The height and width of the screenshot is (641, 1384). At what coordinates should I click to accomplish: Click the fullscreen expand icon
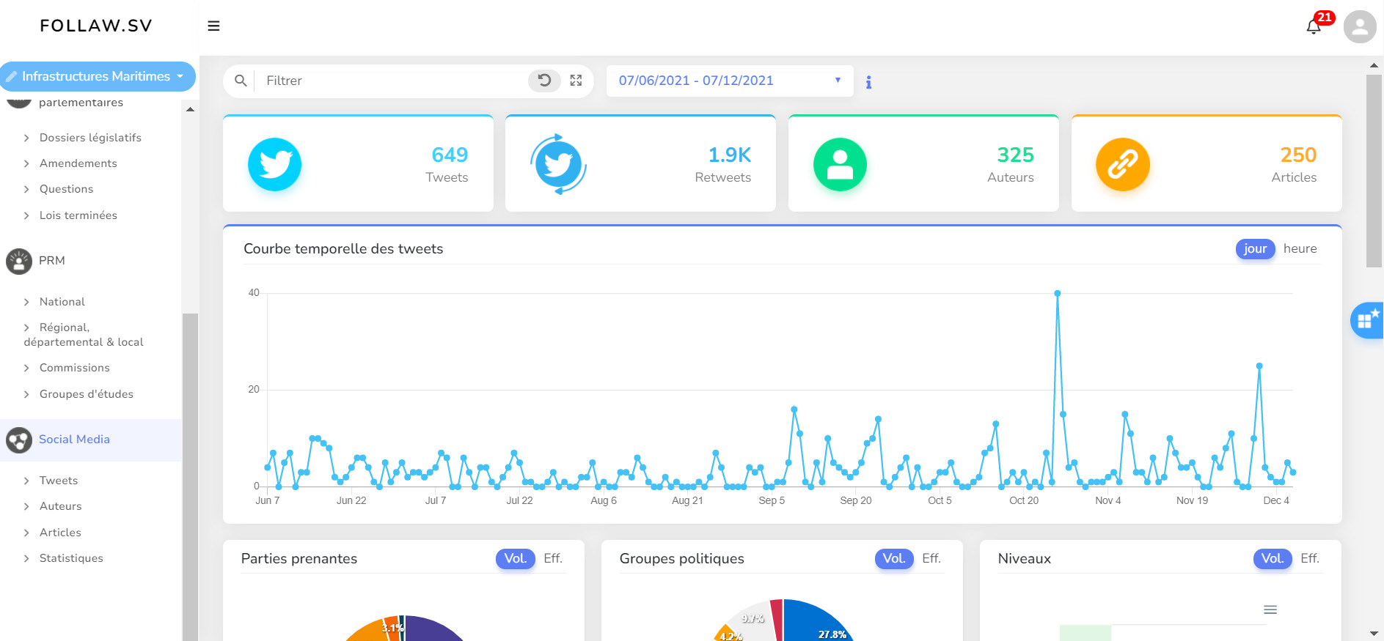576,81
